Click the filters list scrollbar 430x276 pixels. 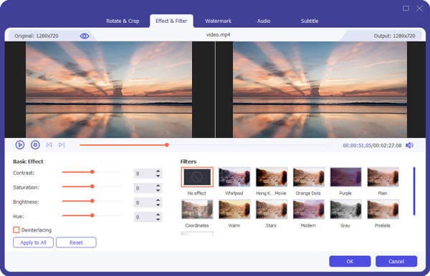pyautogui.click(x=414, y=191)
